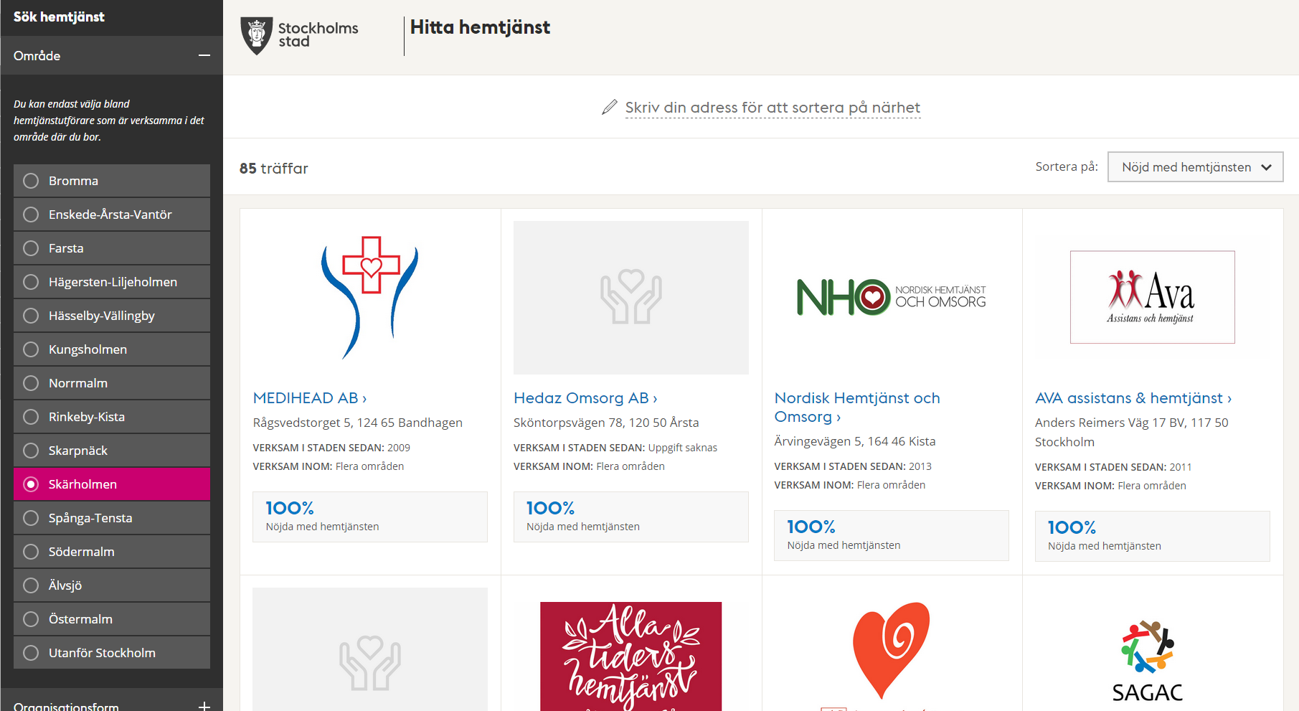Click address 'Sköntorpsvägen 78, 120 50 Årsta'
This screenshot has width=1299, height=711.
(x=606, y=423)
